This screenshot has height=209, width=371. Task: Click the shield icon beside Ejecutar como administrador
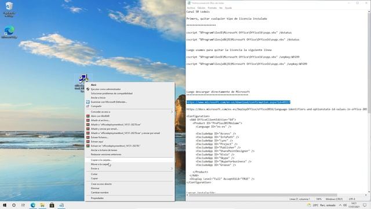[x=88, y=89]
